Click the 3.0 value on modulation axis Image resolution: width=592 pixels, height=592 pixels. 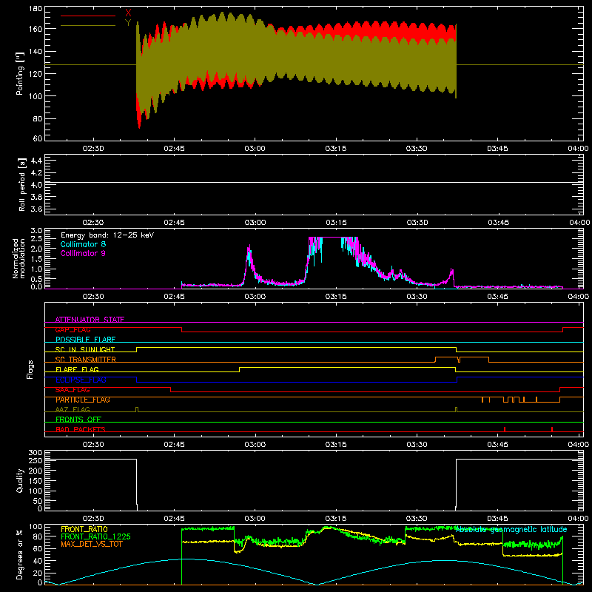[36, 231]
